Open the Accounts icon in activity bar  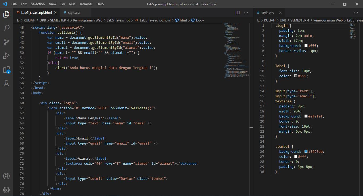point(6,176)
